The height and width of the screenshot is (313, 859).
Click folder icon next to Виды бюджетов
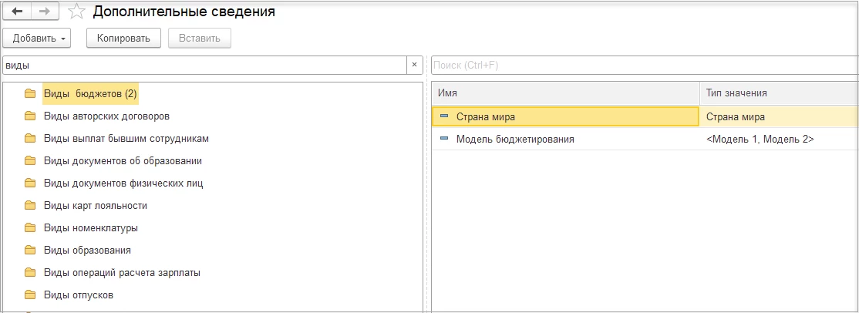pos(30,94)
